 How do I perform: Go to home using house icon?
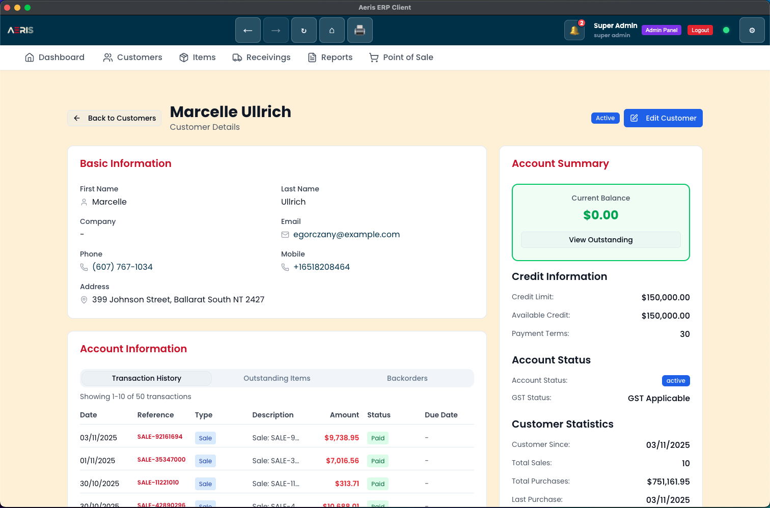coord(332,31)
